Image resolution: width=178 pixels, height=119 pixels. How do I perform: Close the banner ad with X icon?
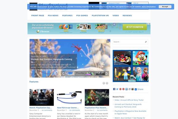pyautogui.click(x=150, y=24)
